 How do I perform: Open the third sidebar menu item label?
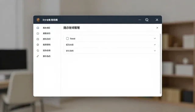(x=47, y=39)
